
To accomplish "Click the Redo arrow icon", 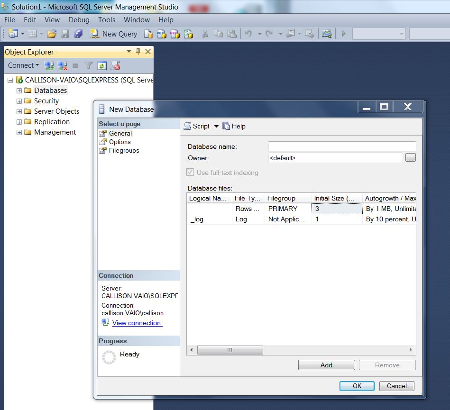I will point(269,34).
